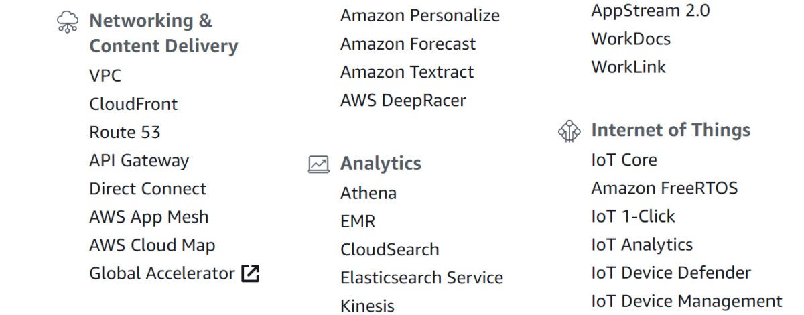This screenshot has height=315, width=804.
Task: Open Athena under Analytics
Action: point(368,193)
